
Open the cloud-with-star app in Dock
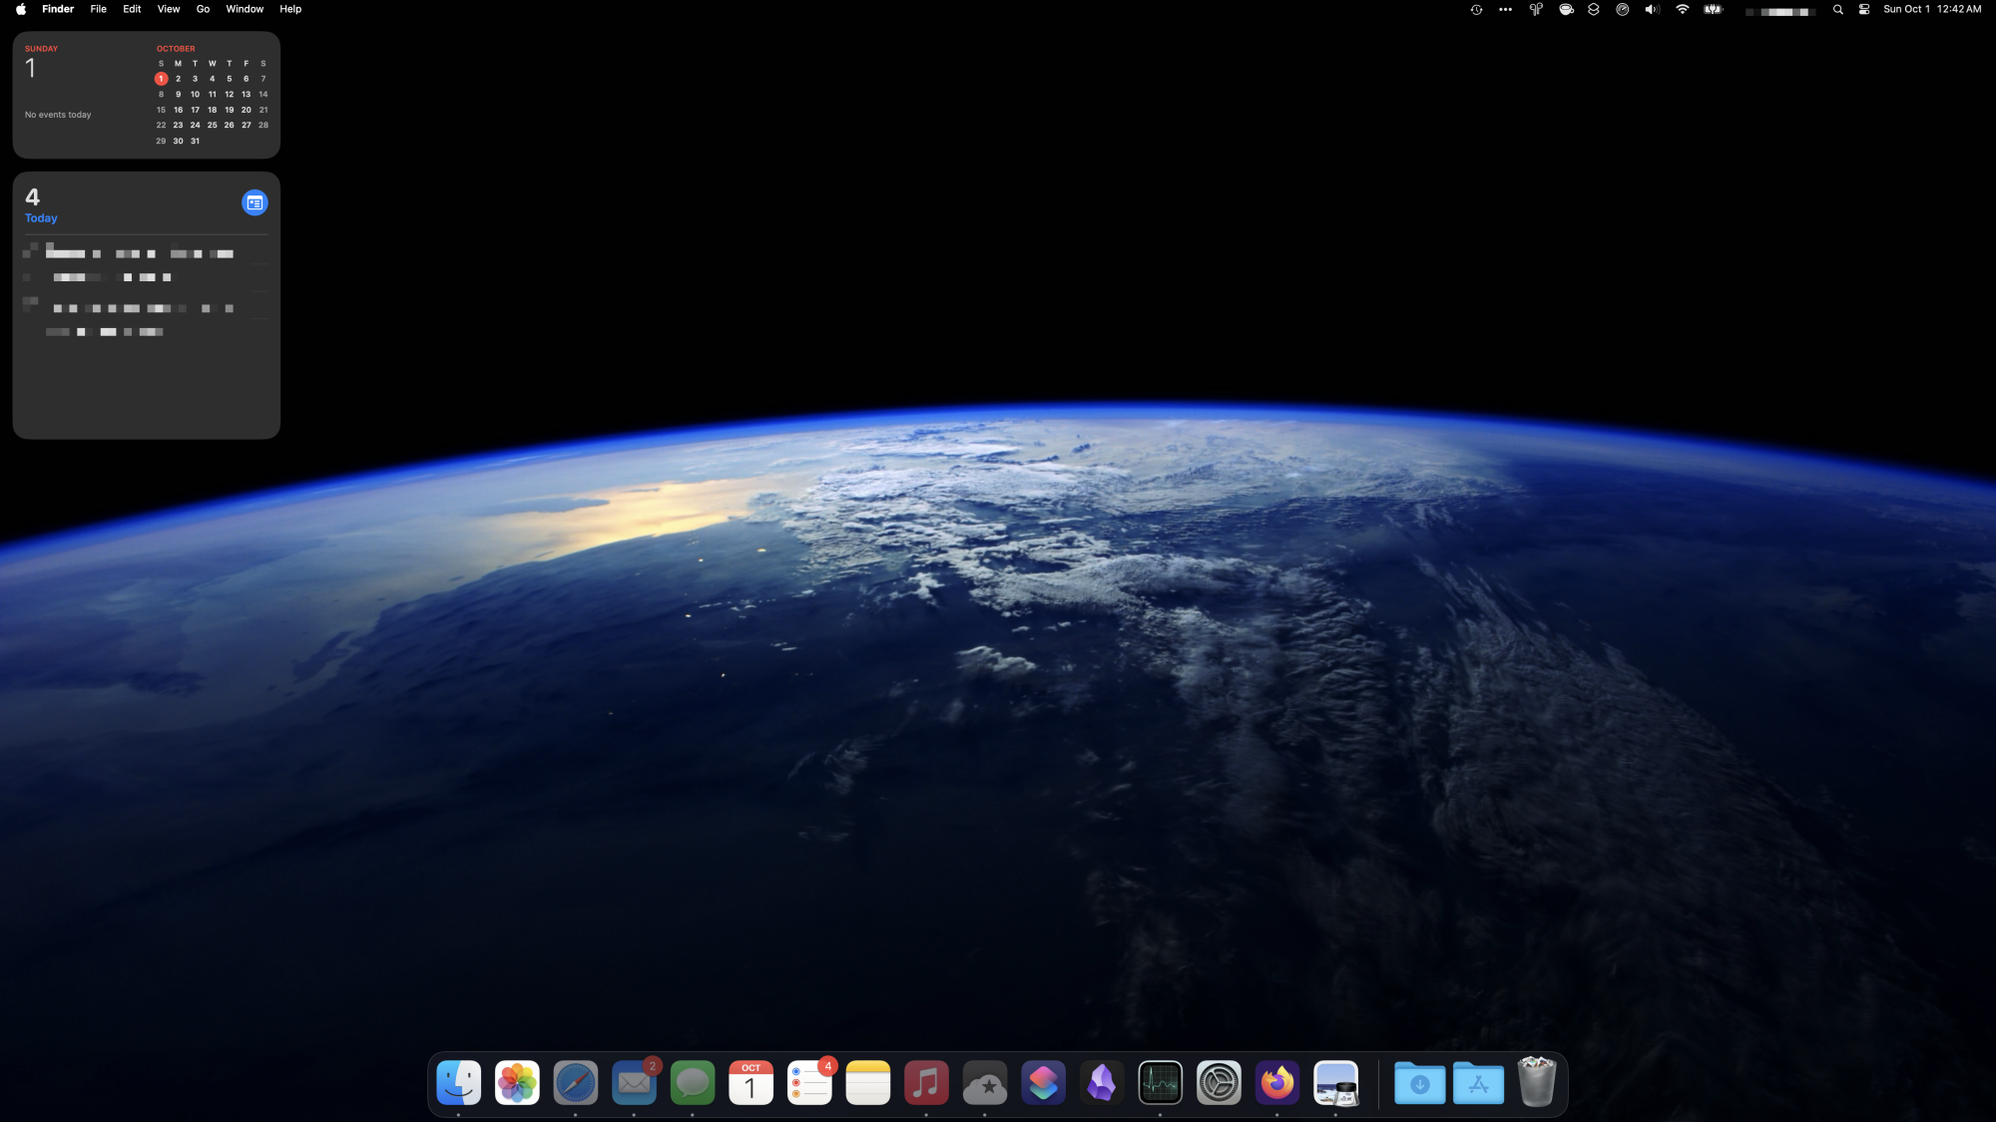pyautogui.click(x=985, y=1082)
